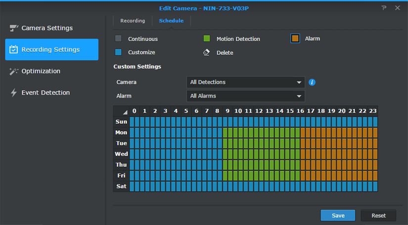Click the Reset button
This screenshot has width=408, height=225.
tap(378, 216)
